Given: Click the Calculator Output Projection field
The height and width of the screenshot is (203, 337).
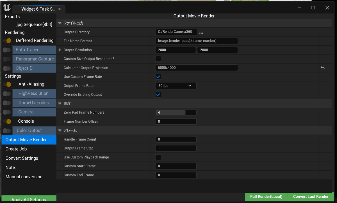Looking at the screenshot, I should tap(197, 68).
